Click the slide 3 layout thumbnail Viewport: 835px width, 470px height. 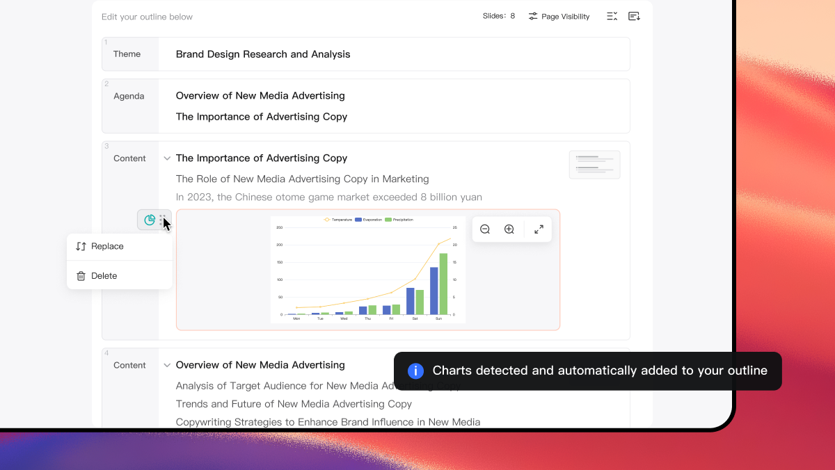595,165
